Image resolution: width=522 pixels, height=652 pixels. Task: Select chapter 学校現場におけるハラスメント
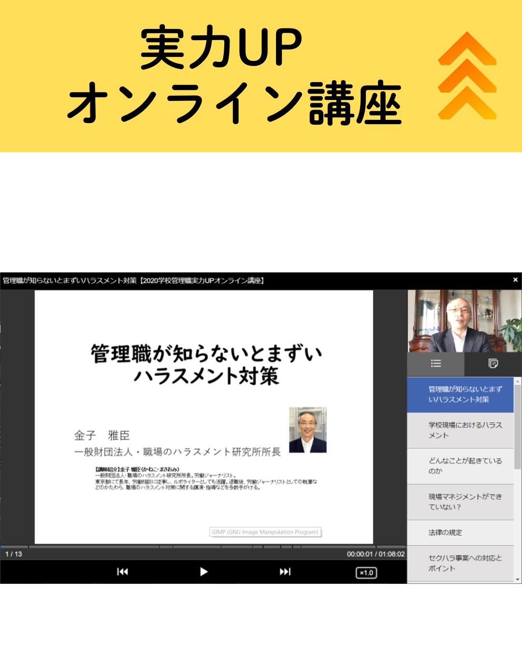460,430
